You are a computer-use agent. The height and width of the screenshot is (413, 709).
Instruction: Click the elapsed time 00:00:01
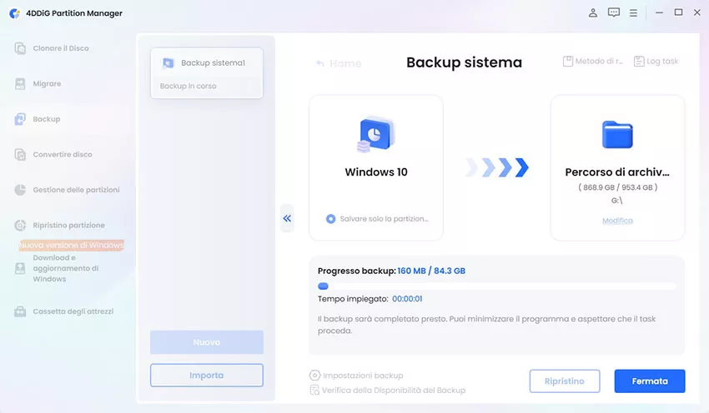point(407,299)
